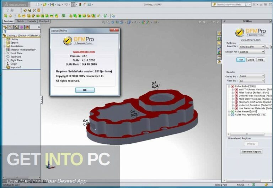
Task: Click the Save icon in top toolbar
Action: pos(52,5)
